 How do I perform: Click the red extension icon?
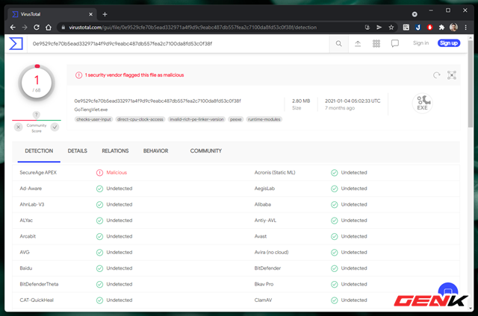(x=430, y=28)
